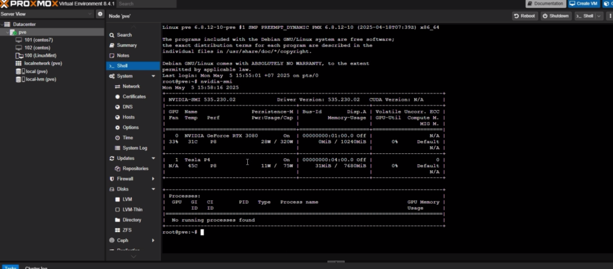Click the DNS globe icon

pos(118,107)
